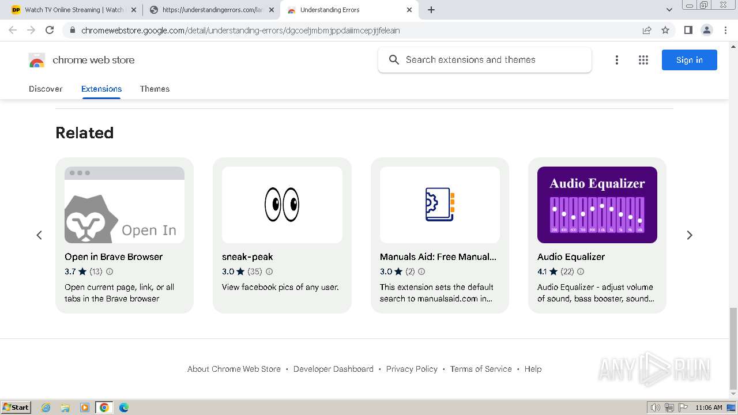Open the Privacy Policy link
Viewport: 738px width, 415px height.
[412, 369]
